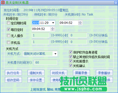Click the 上班玩游戏 scrolling text link
The height and width of the screenshot is (93, 118).
[x=45, y=89]
